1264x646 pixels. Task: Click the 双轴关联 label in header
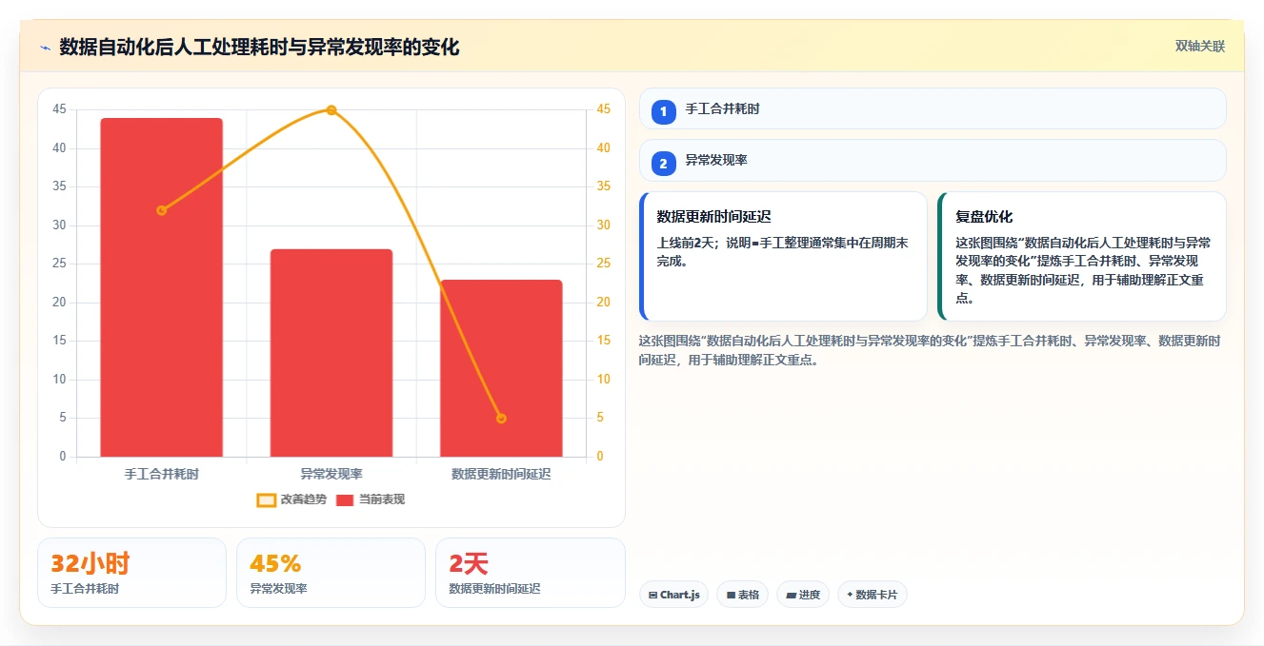point(1199,46)
